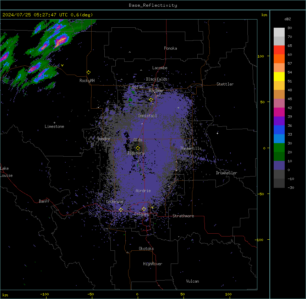The width and height of the screenshot is (306, 299).
Task: Pick the slate-purple 10 dBZ legend swatch
Action: [x=279, y=165]
